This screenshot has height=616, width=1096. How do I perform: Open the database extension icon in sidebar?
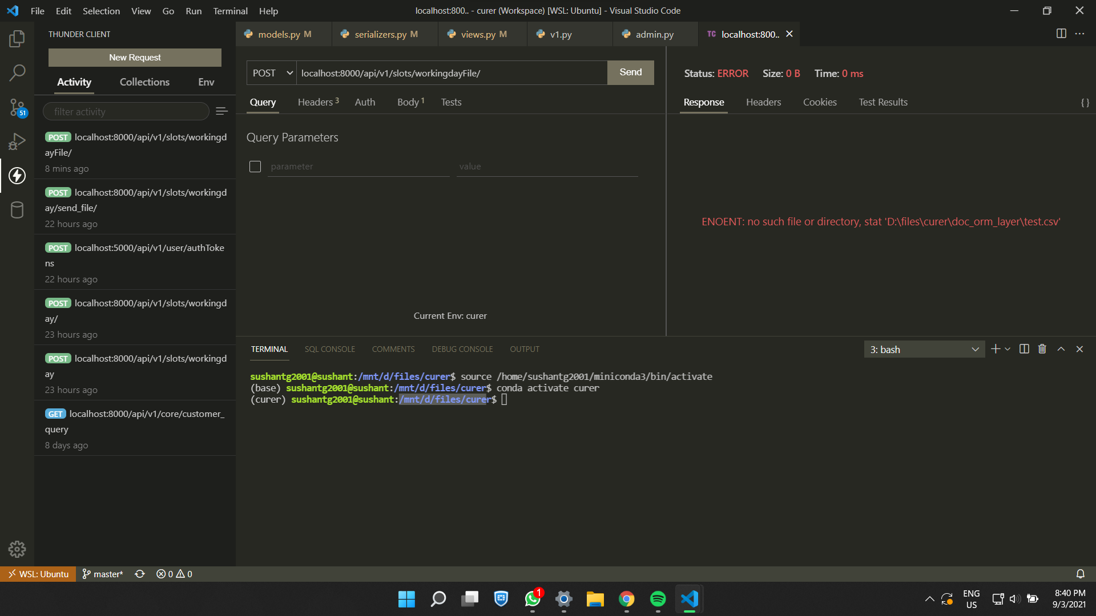[17, 210]
